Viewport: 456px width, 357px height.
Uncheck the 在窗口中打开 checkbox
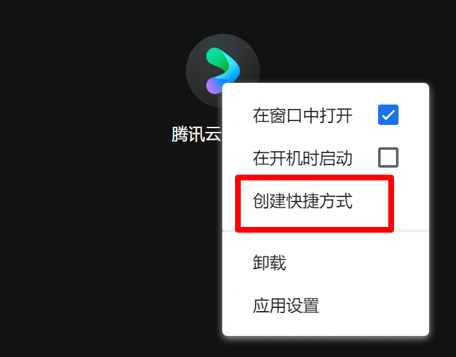(388, 115)
